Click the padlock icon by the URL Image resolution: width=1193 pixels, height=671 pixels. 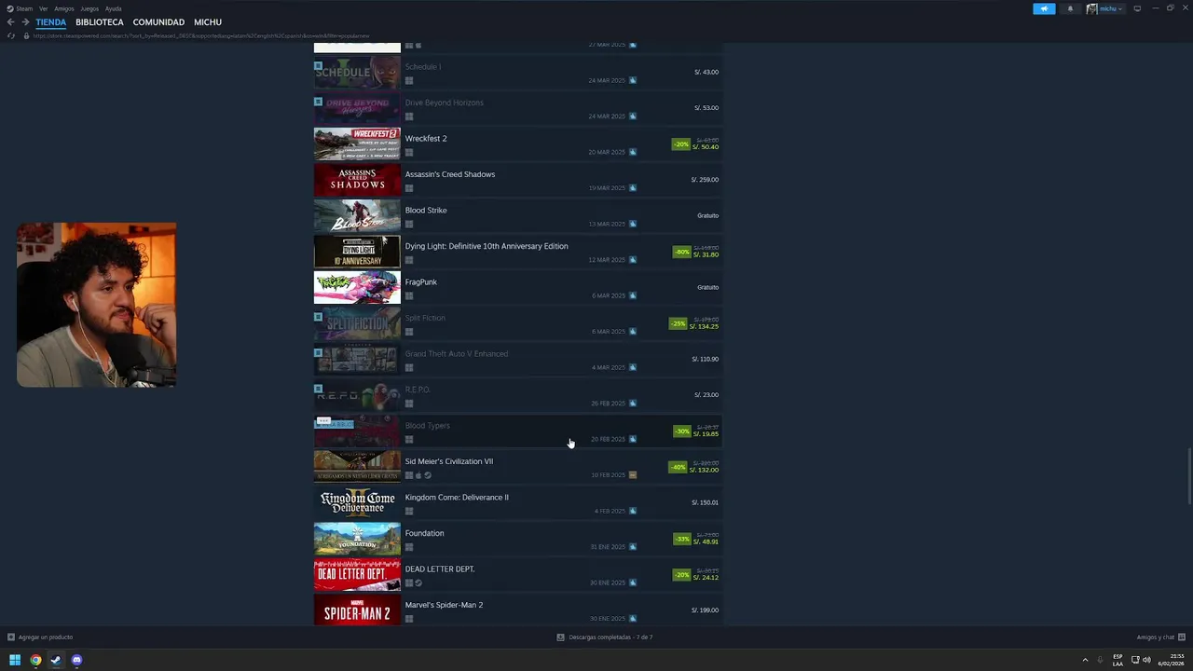tap(26, 35)
